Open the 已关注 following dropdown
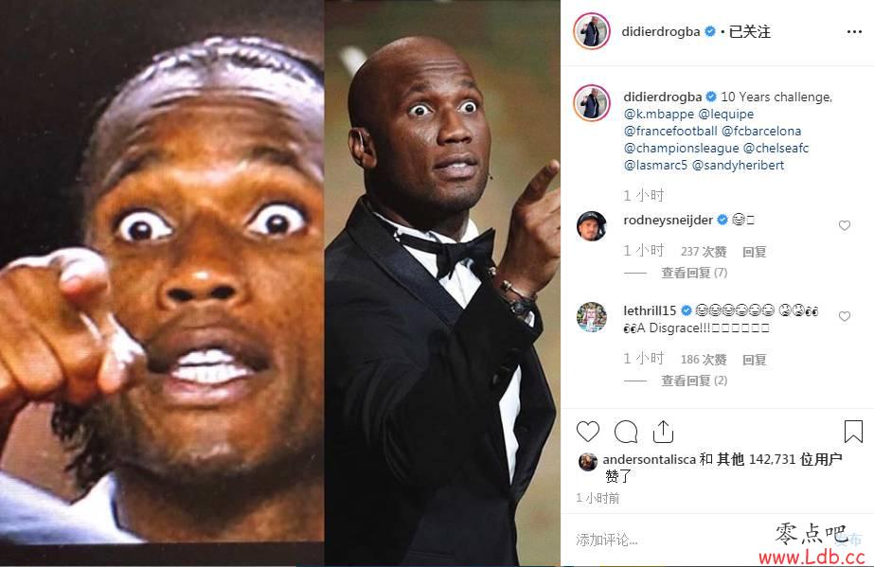Viewport: 874px width, 567px height. (x=749, y=32)
